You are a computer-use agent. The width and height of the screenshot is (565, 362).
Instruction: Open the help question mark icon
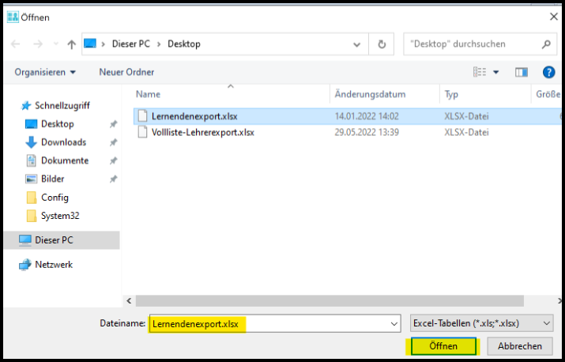[x=548, y=72]
